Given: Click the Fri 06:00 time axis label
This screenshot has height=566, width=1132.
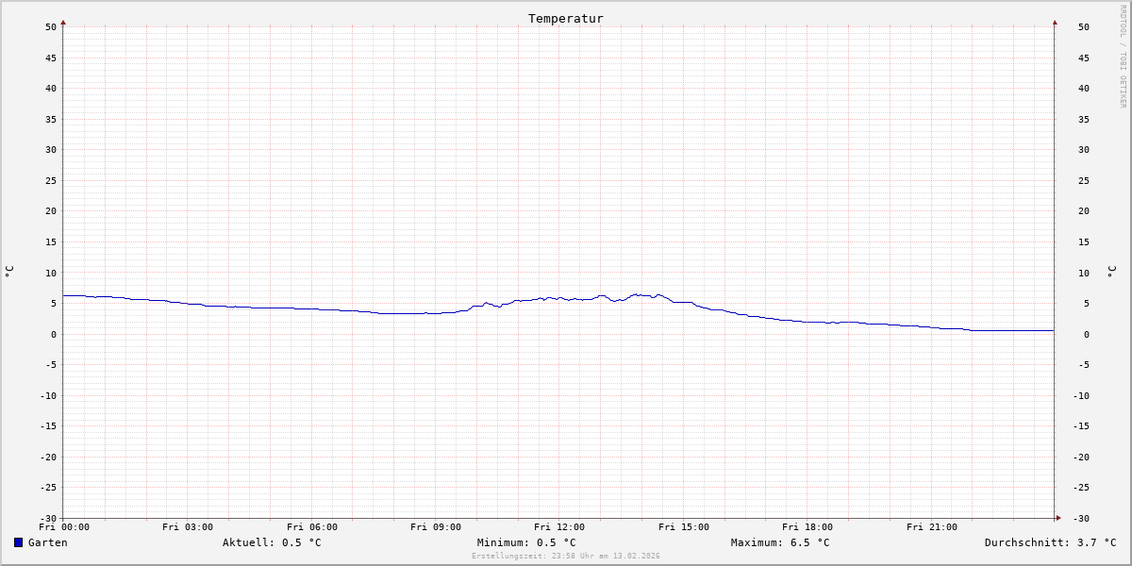Looking at the screenshot, I should click(312, 527).
